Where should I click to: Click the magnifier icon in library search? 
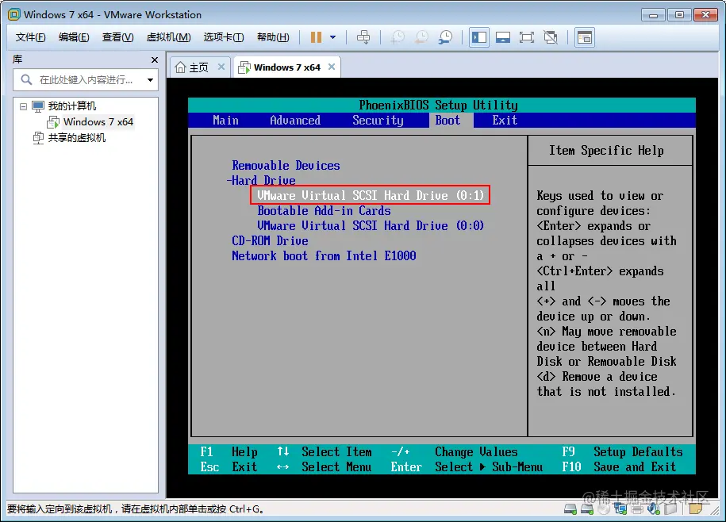[26, 79]
